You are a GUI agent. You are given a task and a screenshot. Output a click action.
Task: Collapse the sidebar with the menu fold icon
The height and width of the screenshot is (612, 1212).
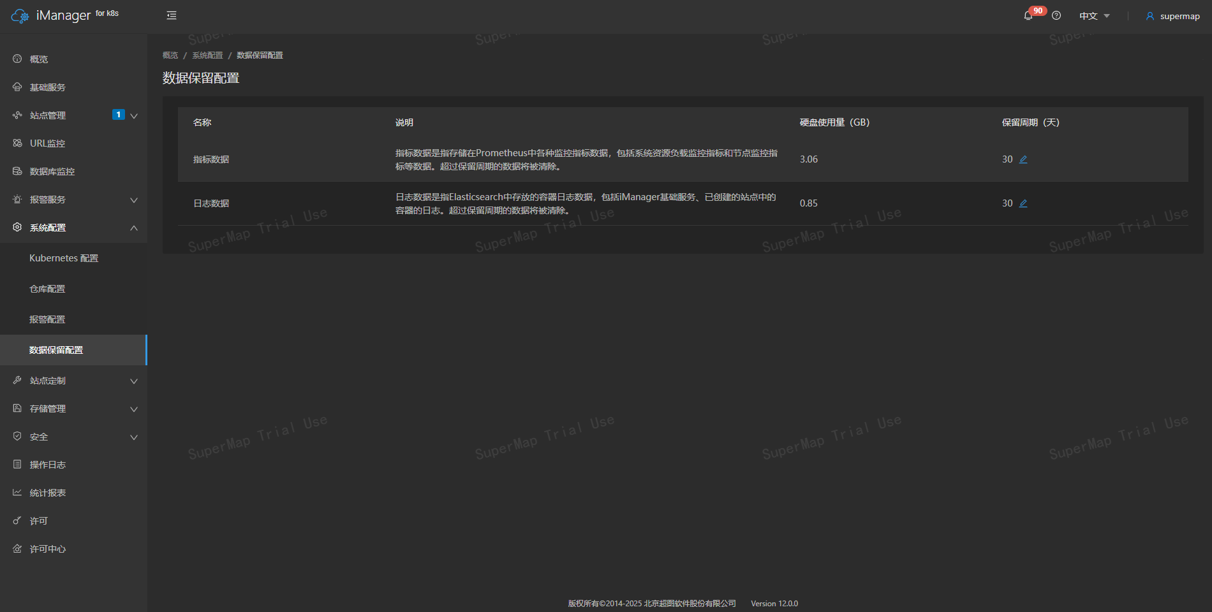(x=172, y=15)
